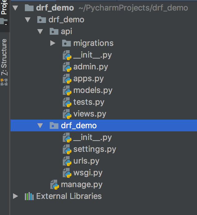Select __init__.py under highlighted drf_demo package
197x215 pixels.
click(93, 138)
